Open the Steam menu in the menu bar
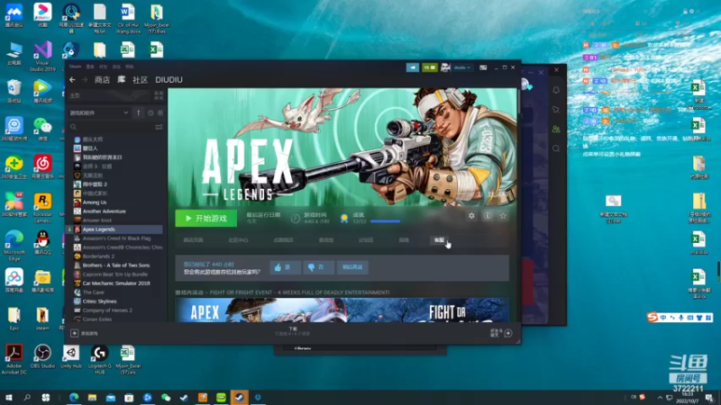The width and height of the screenshot is (721, 405). coord(75,67)
